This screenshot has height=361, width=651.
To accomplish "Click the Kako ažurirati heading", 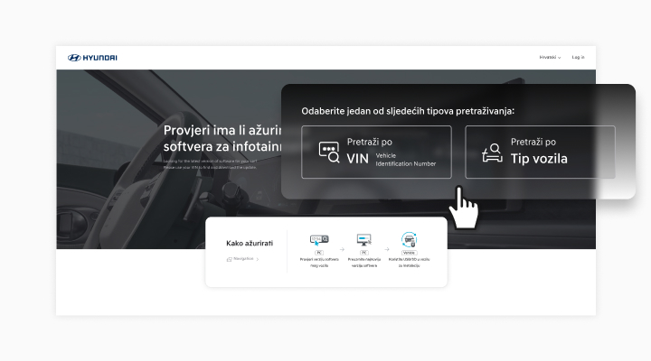I will (x=249, y=244).
